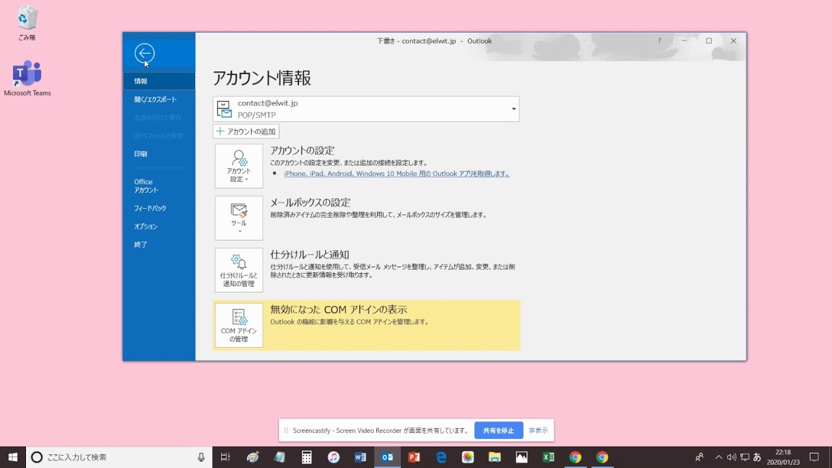Open Microsoft Teams desktop shortcut

pos(27,79)
